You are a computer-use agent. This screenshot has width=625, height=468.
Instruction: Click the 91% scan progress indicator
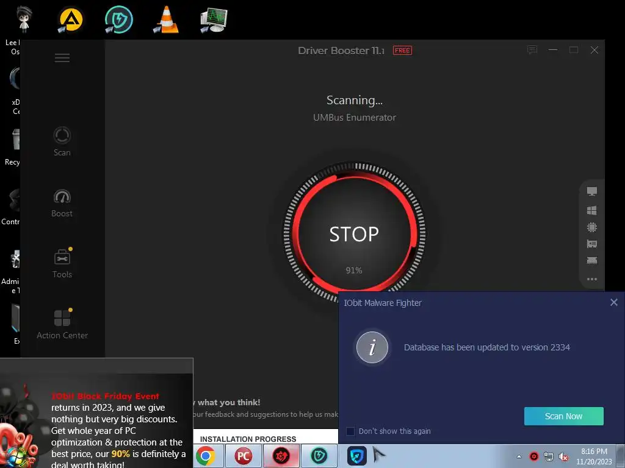click(354, 271)
